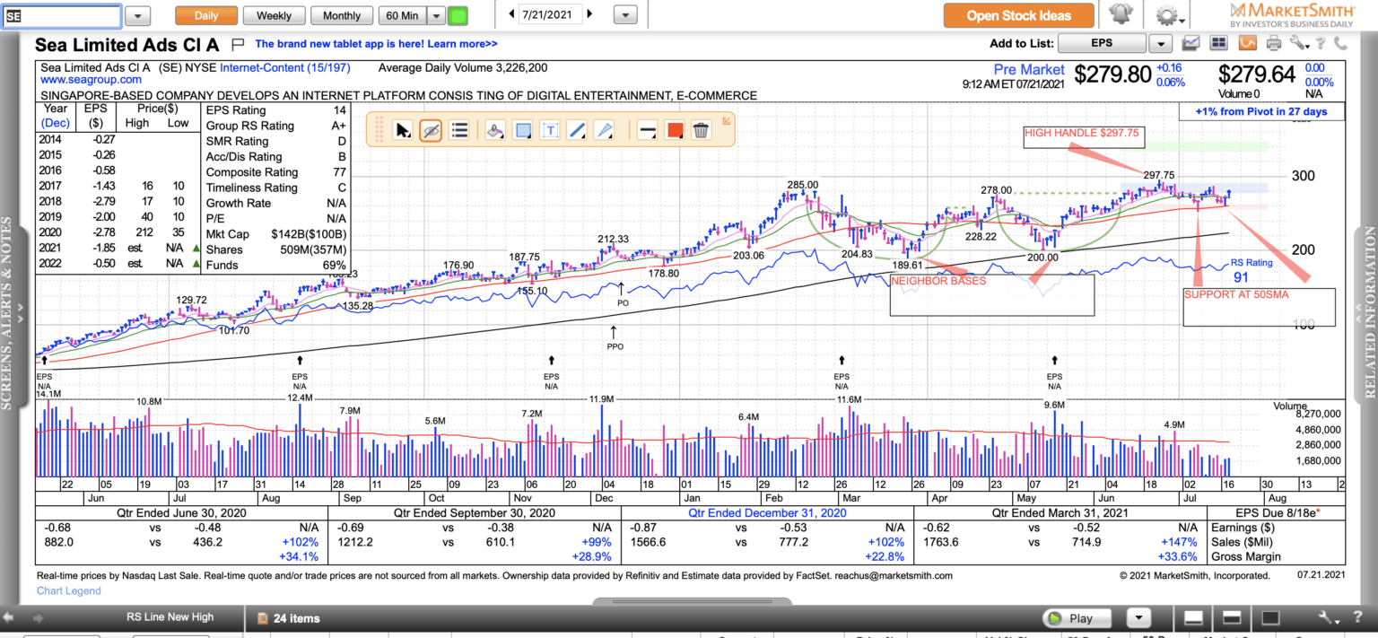Screen dimensions: 1378x638
Task: Click the multi-chart grid layout icon
Action: coord(1219,43)
